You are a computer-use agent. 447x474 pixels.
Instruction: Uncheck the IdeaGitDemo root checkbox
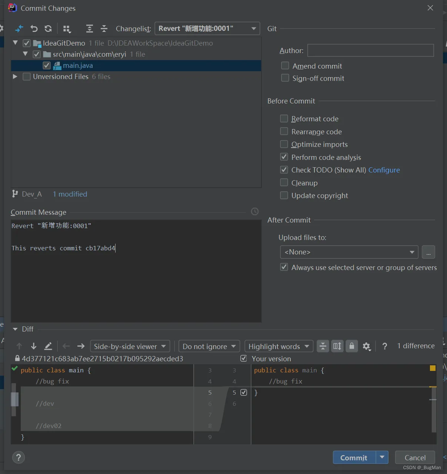[27, 43]
